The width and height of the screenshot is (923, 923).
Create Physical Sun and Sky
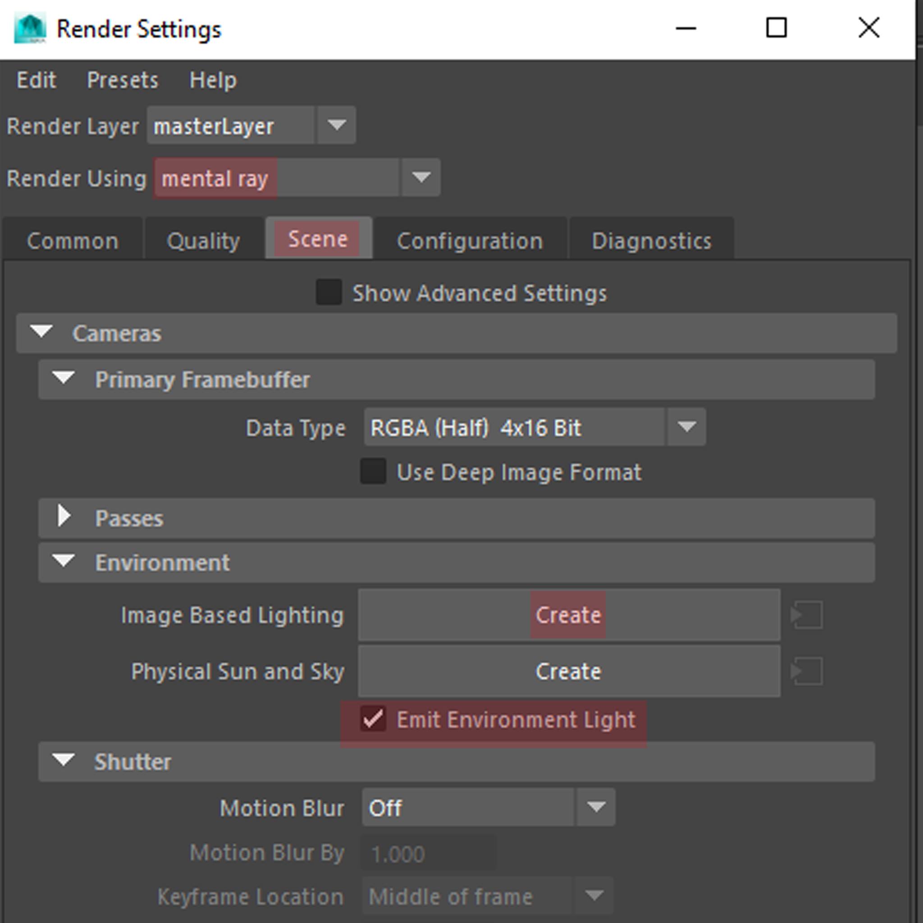click(568, 671)
